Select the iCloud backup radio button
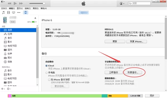The width and height of the screenshot is (167, 100). (46, 66)
